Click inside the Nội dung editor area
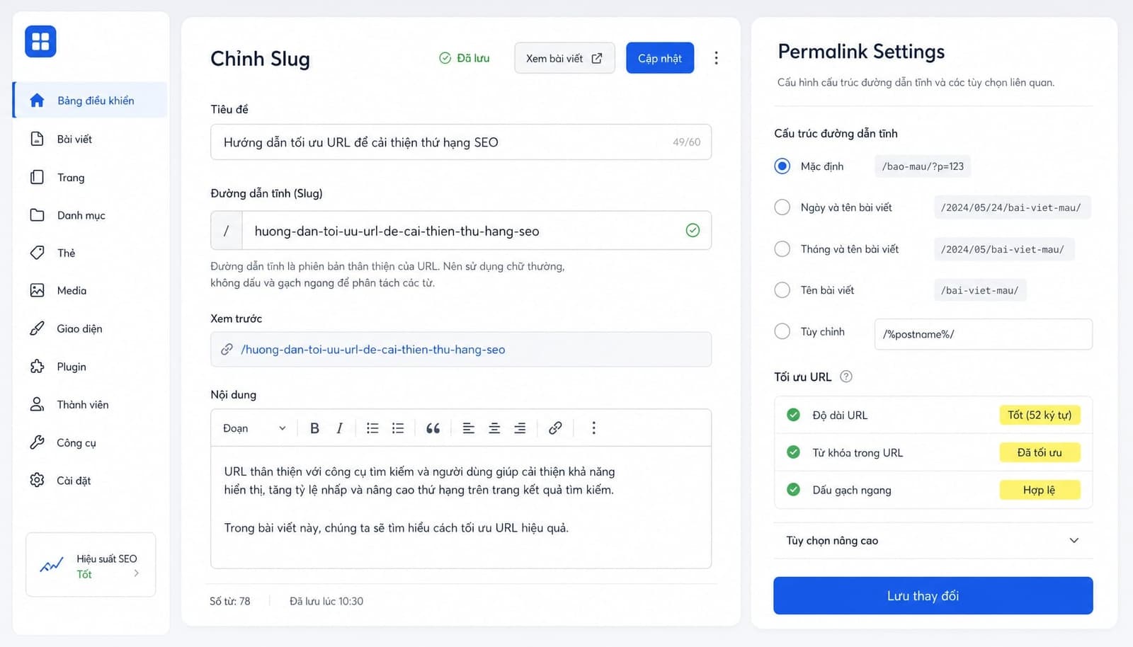The width and height of the screenshot is (1133, 647). coord(461,507)
